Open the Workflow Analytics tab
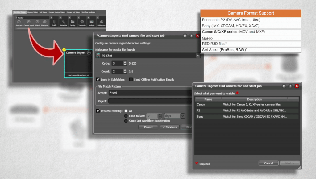The height and width of the screenshot is (179, 316). [88, 12]
